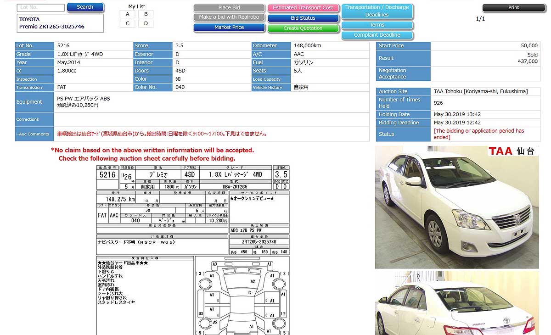Click the Lot No. value 5216
Screen dimensions: 551x335
click(64, 46)
